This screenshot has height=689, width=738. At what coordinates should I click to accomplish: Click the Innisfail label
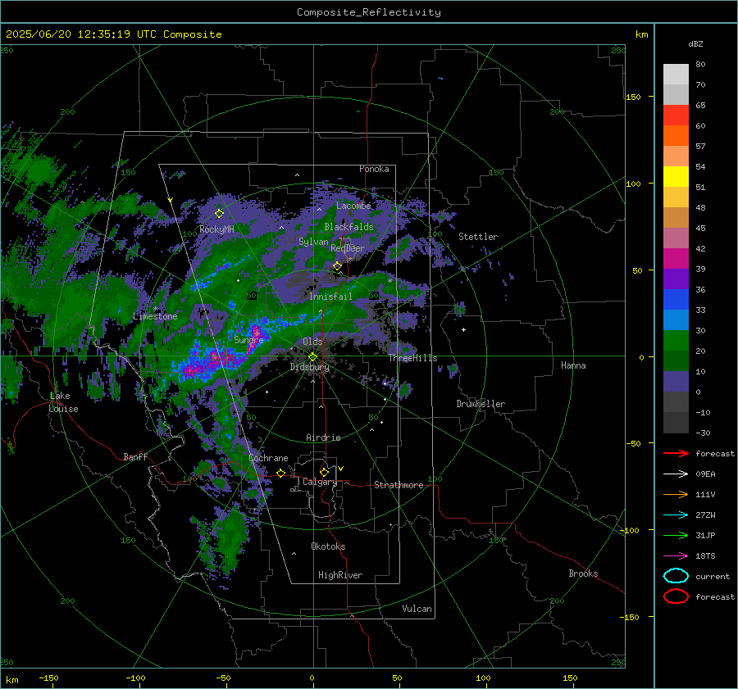[x=330, y=297]
